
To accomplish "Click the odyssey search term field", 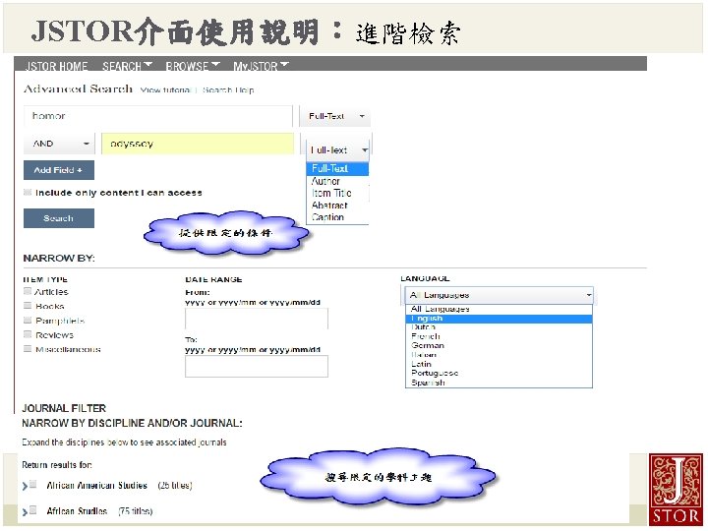I will (198, 144).
